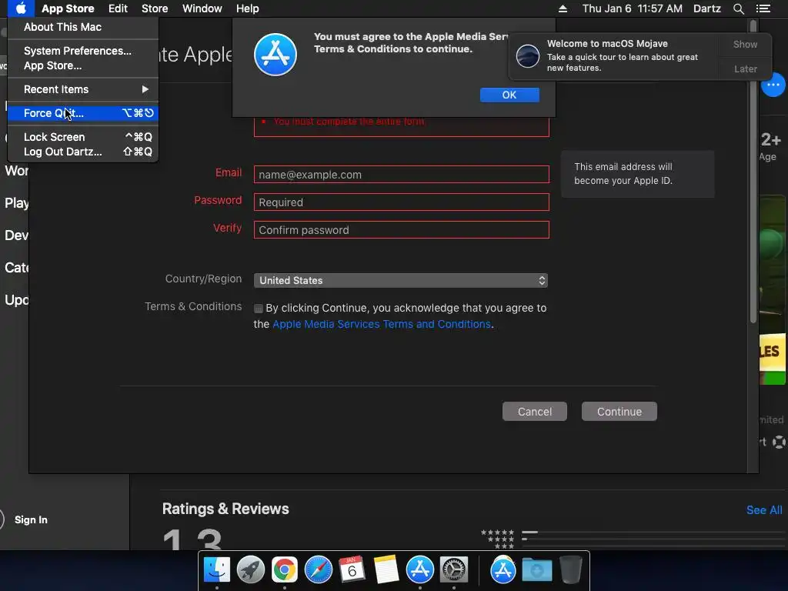Viewport: 788px width, 591px height.
Task: Click the Dartz user name in menu bar
Action: click(706, 8)
